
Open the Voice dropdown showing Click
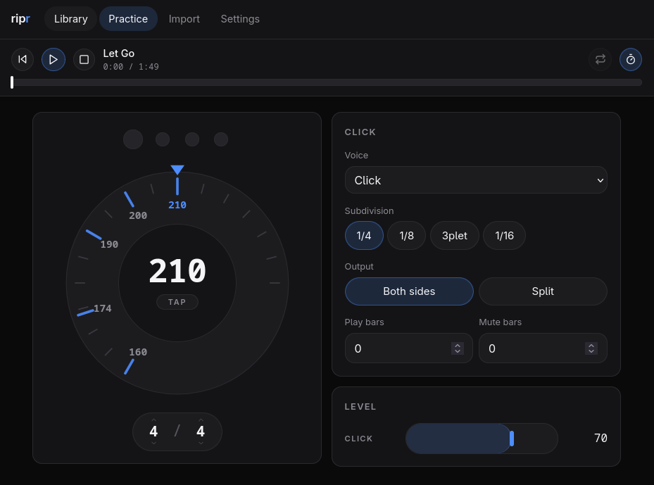coord(476,179)
